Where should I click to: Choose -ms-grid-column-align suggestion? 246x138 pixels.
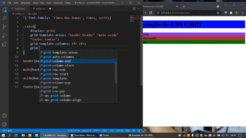[78, 100]
